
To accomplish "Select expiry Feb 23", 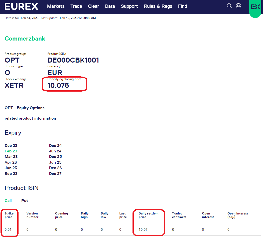I will point(11,151).
